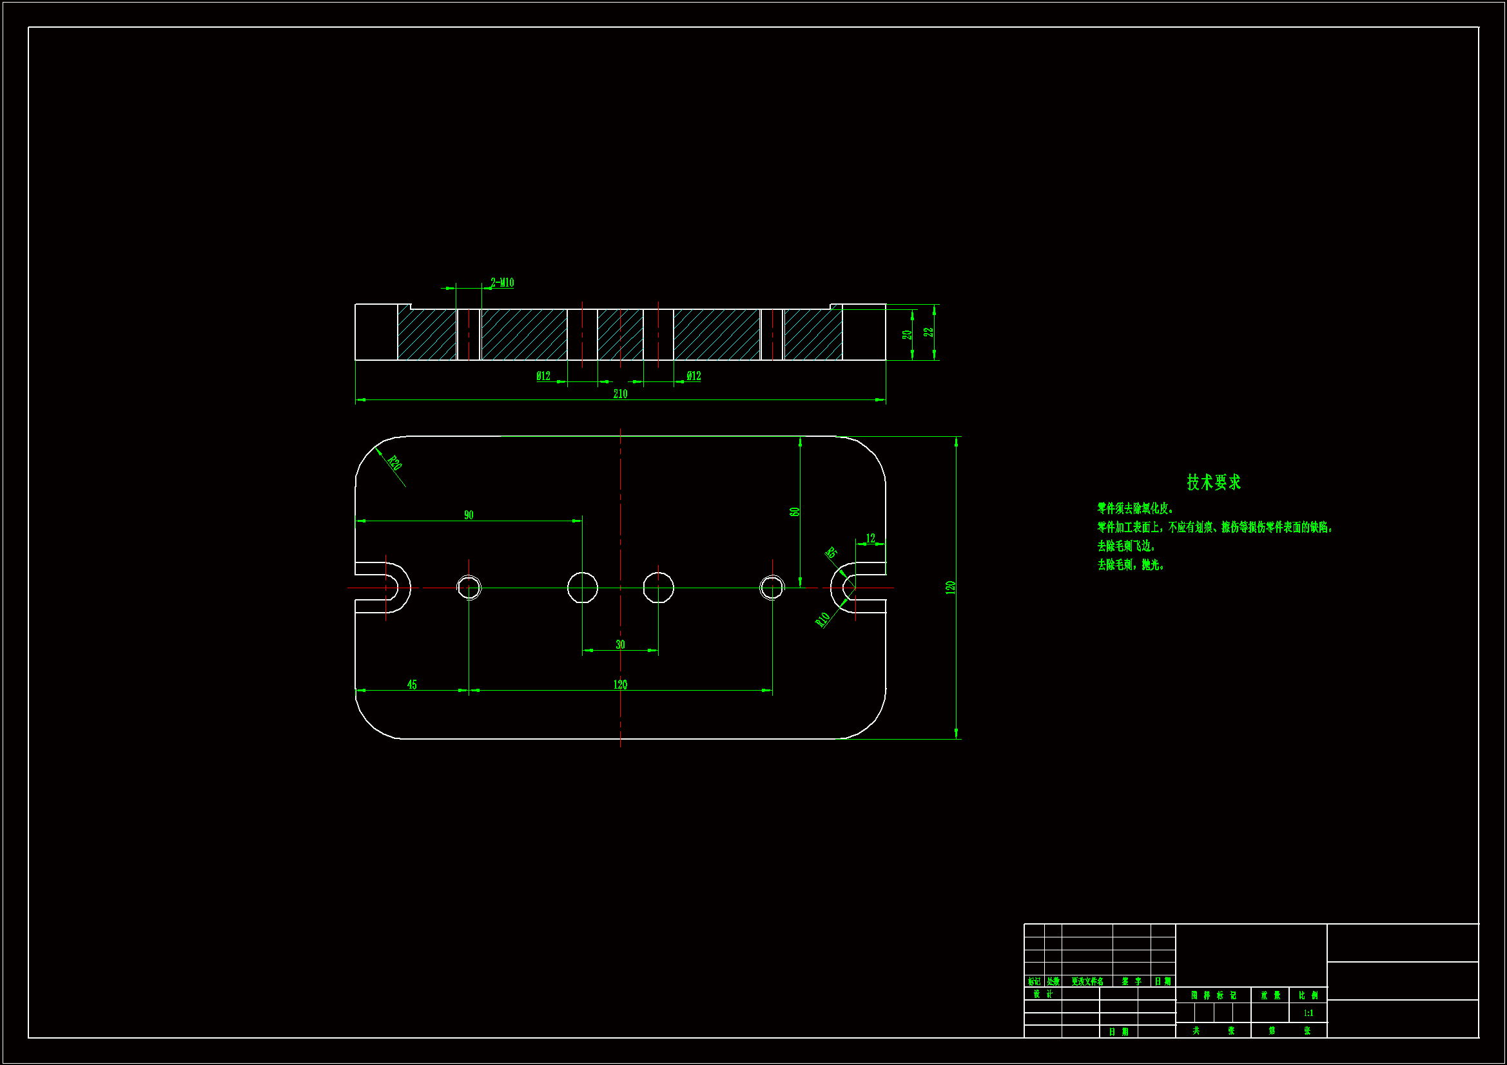The width and height of the screenshot is (1507, 1065).
Task: Click the 120 height dimension on right
Action: pyautogui.click(x=949, y=588)
